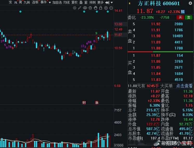The image size is (194, 148).
Task: Click stock title 方正科技 600601
Action: (x=159, y=3)
